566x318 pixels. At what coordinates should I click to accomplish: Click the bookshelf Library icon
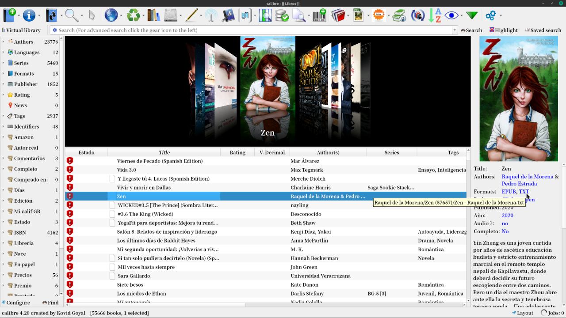[153, 15]
